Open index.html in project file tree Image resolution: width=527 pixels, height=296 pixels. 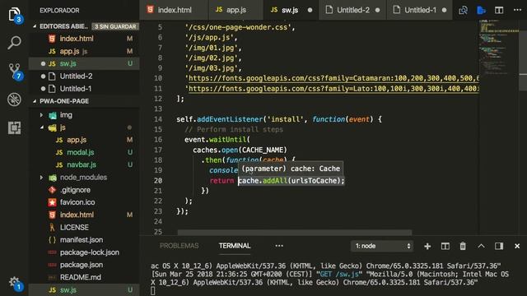[84, 215]
